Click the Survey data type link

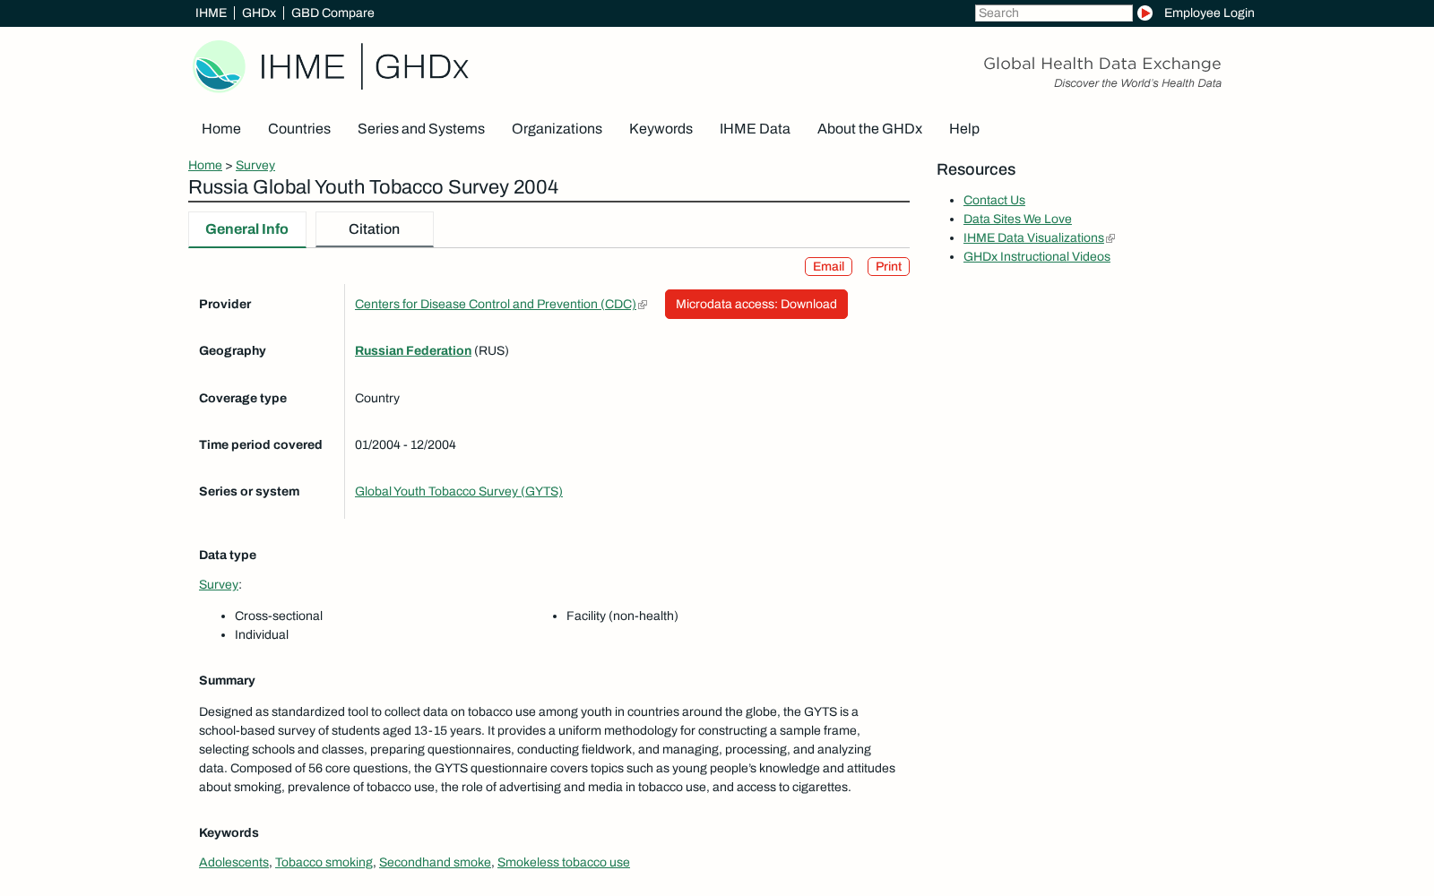coord(219,585)
